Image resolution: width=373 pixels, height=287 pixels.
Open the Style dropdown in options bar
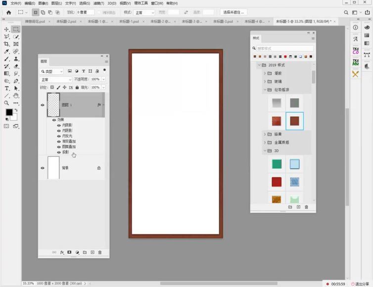point(144,12)
